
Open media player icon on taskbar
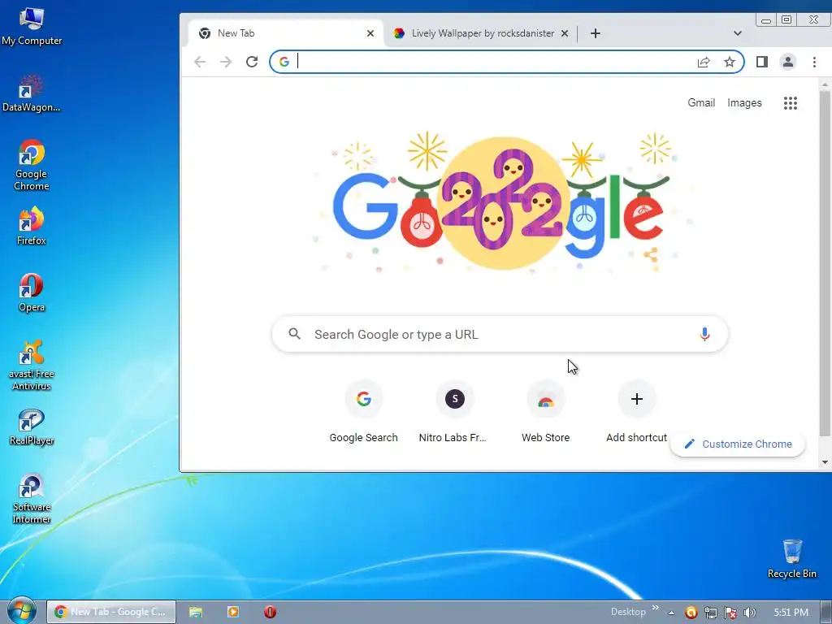pyautogui.click(x=233, y=612)
